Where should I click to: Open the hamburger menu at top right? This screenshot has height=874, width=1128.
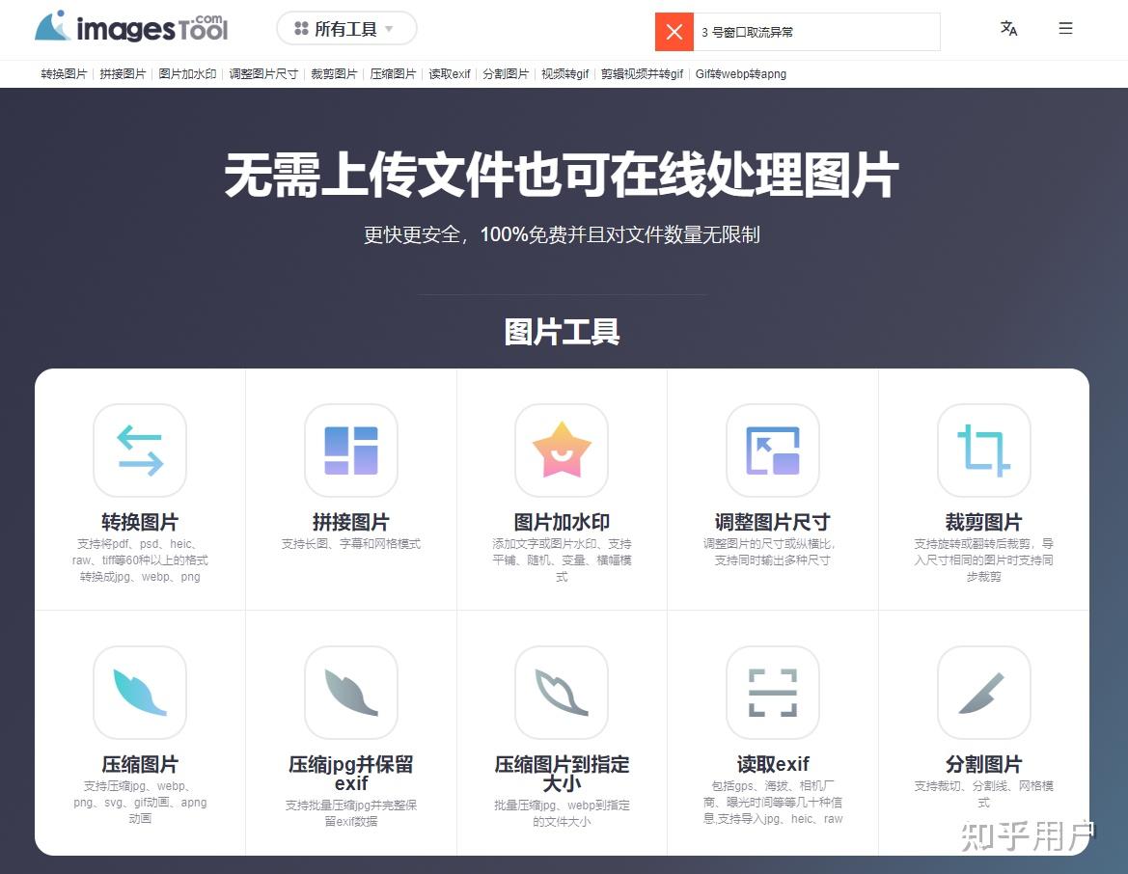[1065, 28]
